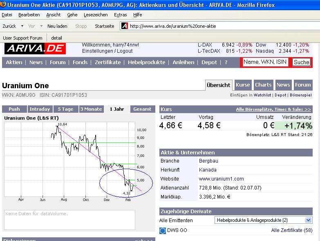Open the Vor history dropdown arrow
This screenshot has height=241, width=320.
click(41, 26)
